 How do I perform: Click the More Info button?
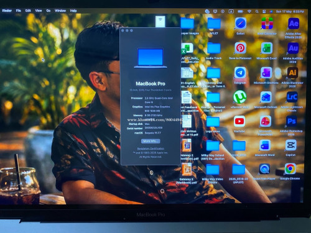(x=151, y=141)
